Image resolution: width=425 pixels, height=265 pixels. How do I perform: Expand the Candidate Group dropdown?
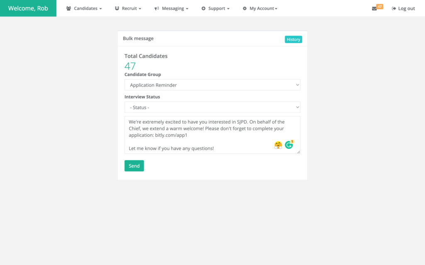(212, 85)
